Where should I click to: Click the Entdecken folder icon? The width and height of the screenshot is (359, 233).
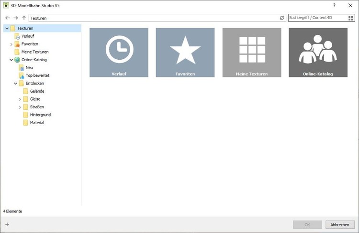point(21,84)
